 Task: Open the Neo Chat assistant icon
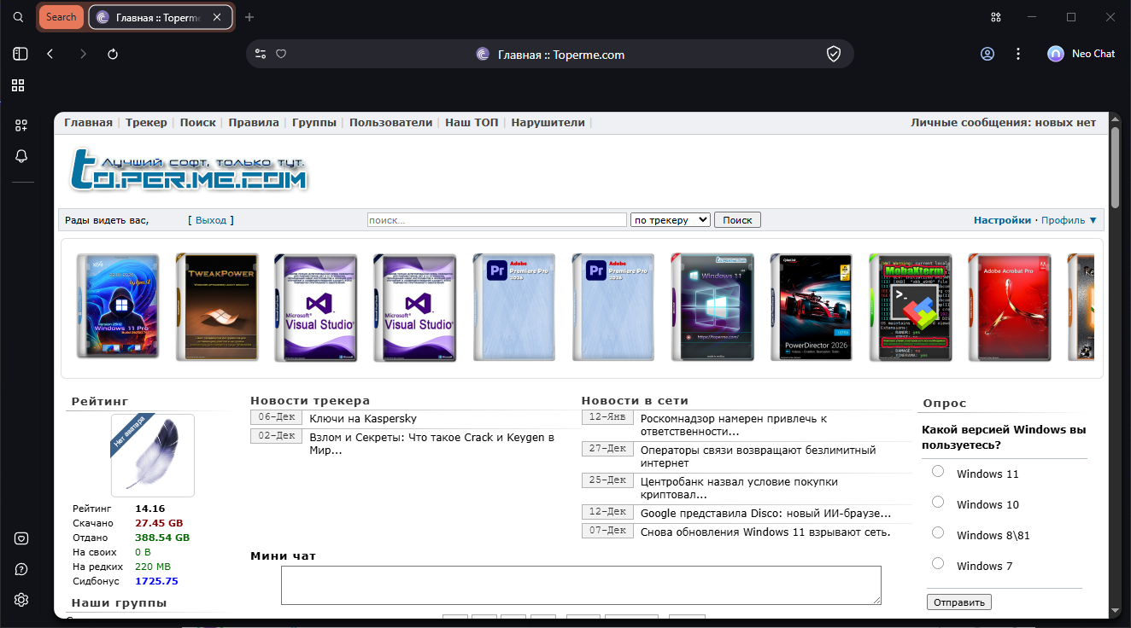[x=1056, y=54]
